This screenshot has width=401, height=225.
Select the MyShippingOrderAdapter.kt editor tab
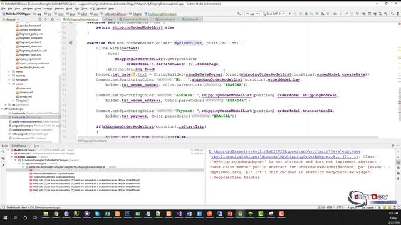point(82,19)
